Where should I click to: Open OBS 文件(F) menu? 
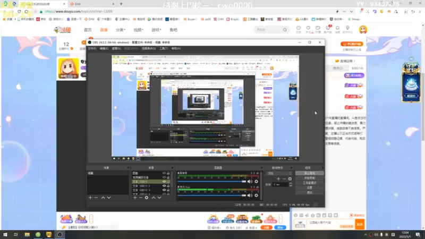pyautogui.click(x=92, y=48)
